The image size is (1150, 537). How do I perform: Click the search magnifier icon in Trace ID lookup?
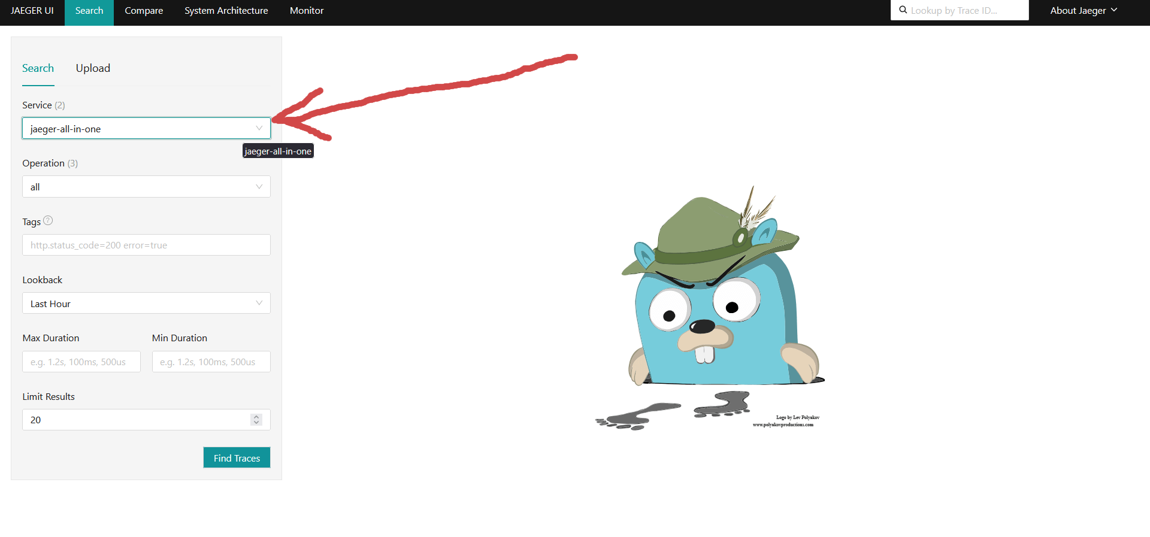pos(903,10)
